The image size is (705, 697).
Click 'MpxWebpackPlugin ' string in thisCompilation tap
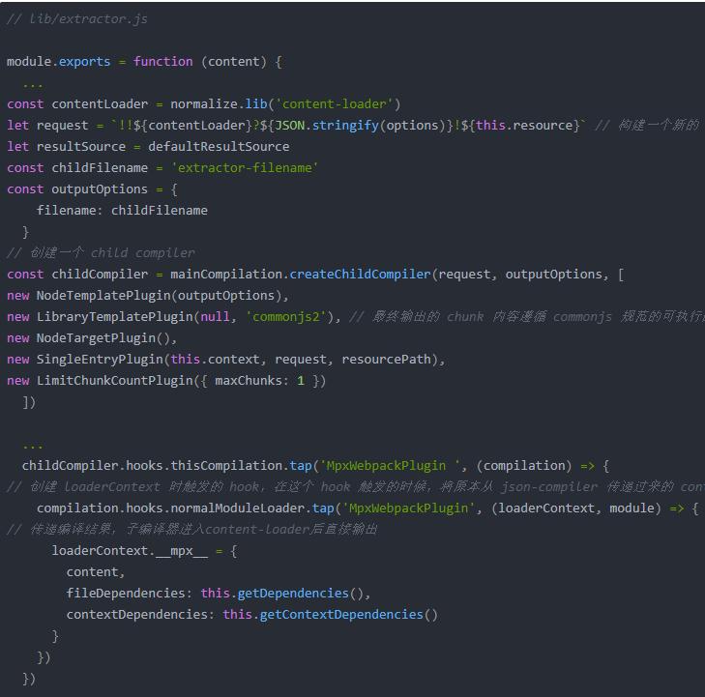(x=390, y=466)
